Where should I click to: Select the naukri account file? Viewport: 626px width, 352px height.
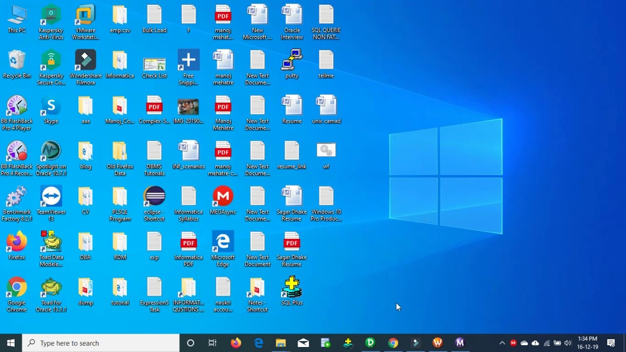[223, 295]
